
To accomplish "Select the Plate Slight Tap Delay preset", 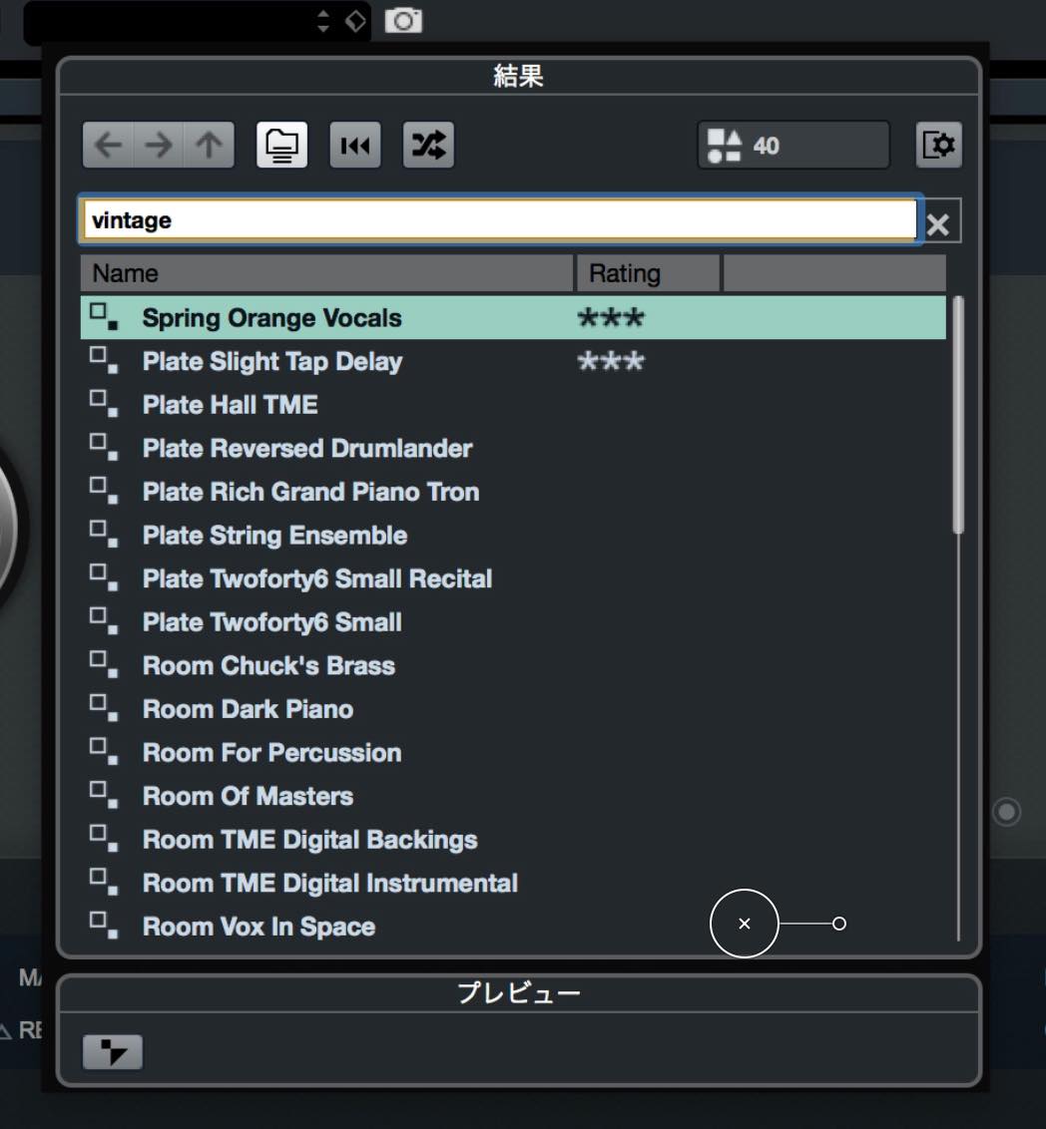I will pos(513,361).
